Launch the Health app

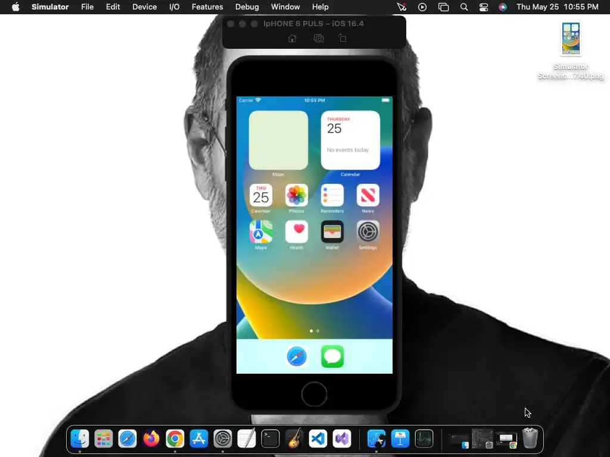(297, 231)
